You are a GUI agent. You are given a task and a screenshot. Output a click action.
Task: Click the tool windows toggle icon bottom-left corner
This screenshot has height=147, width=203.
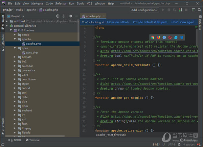pos(3,144)
